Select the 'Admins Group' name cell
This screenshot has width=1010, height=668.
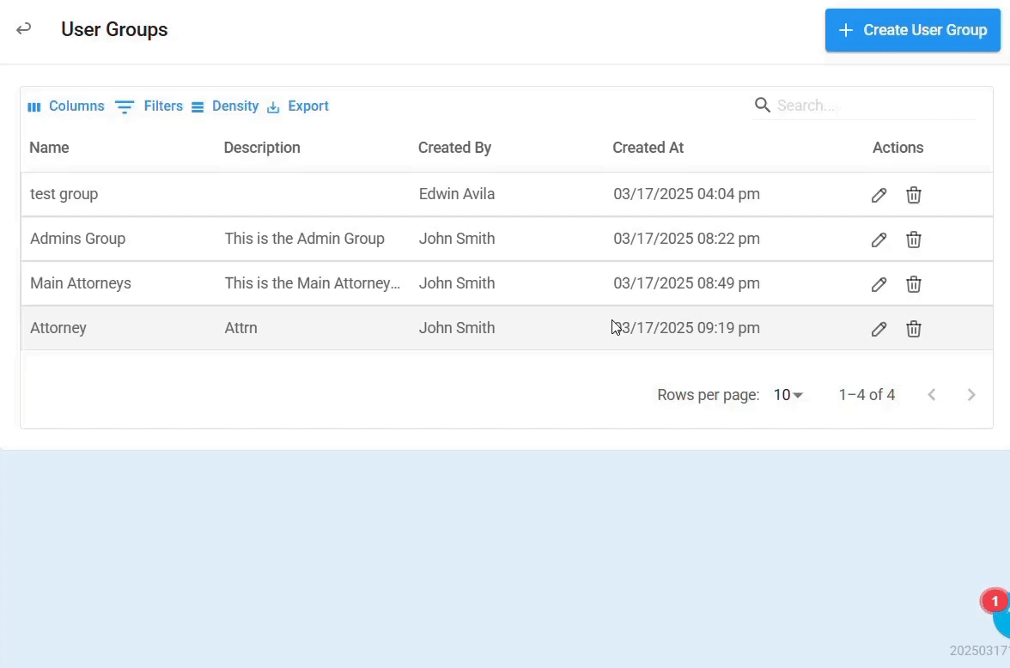click(x=77, y=239)
